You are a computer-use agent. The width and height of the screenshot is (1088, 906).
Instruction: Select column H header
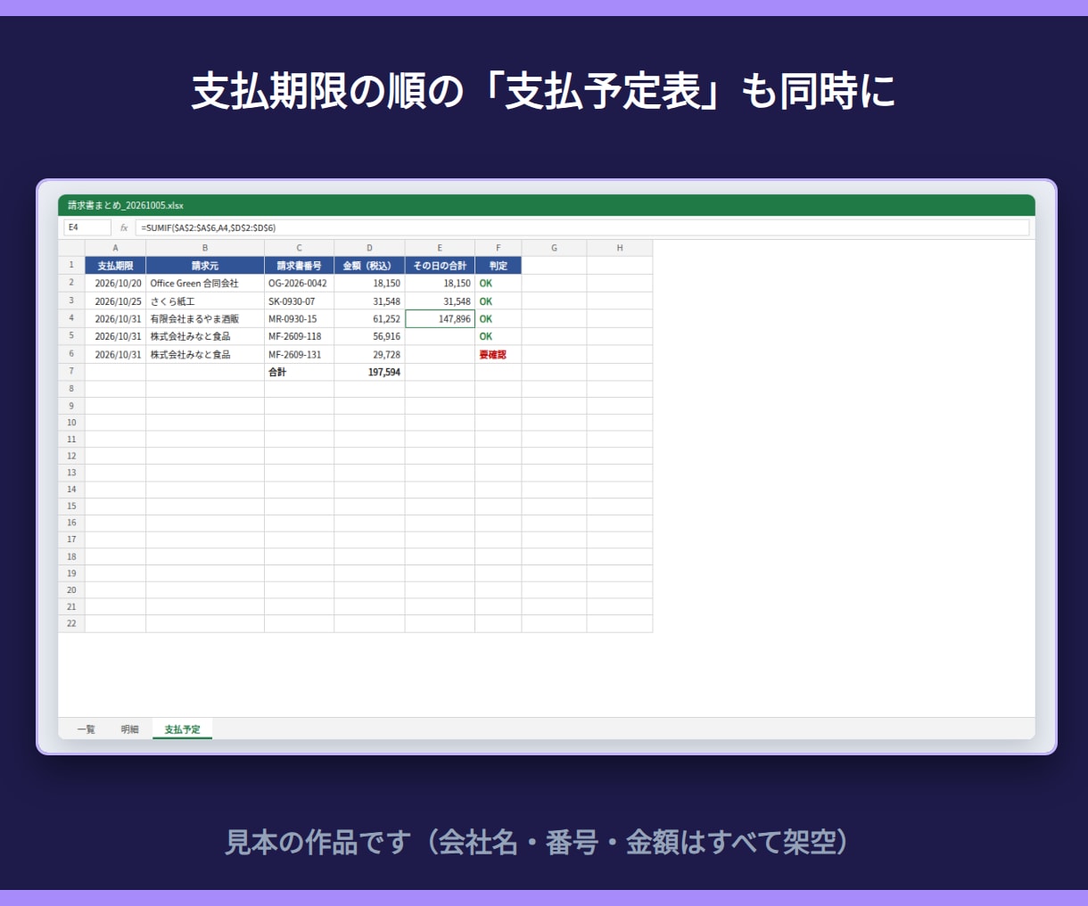click(x=620, y=248)
